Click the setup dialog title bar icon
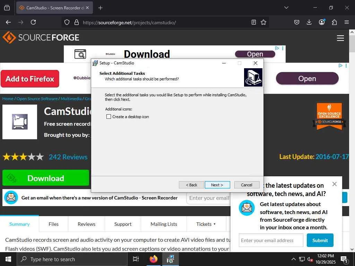Image resolution: width=355 pixels, height=266 pixels. 95,63
